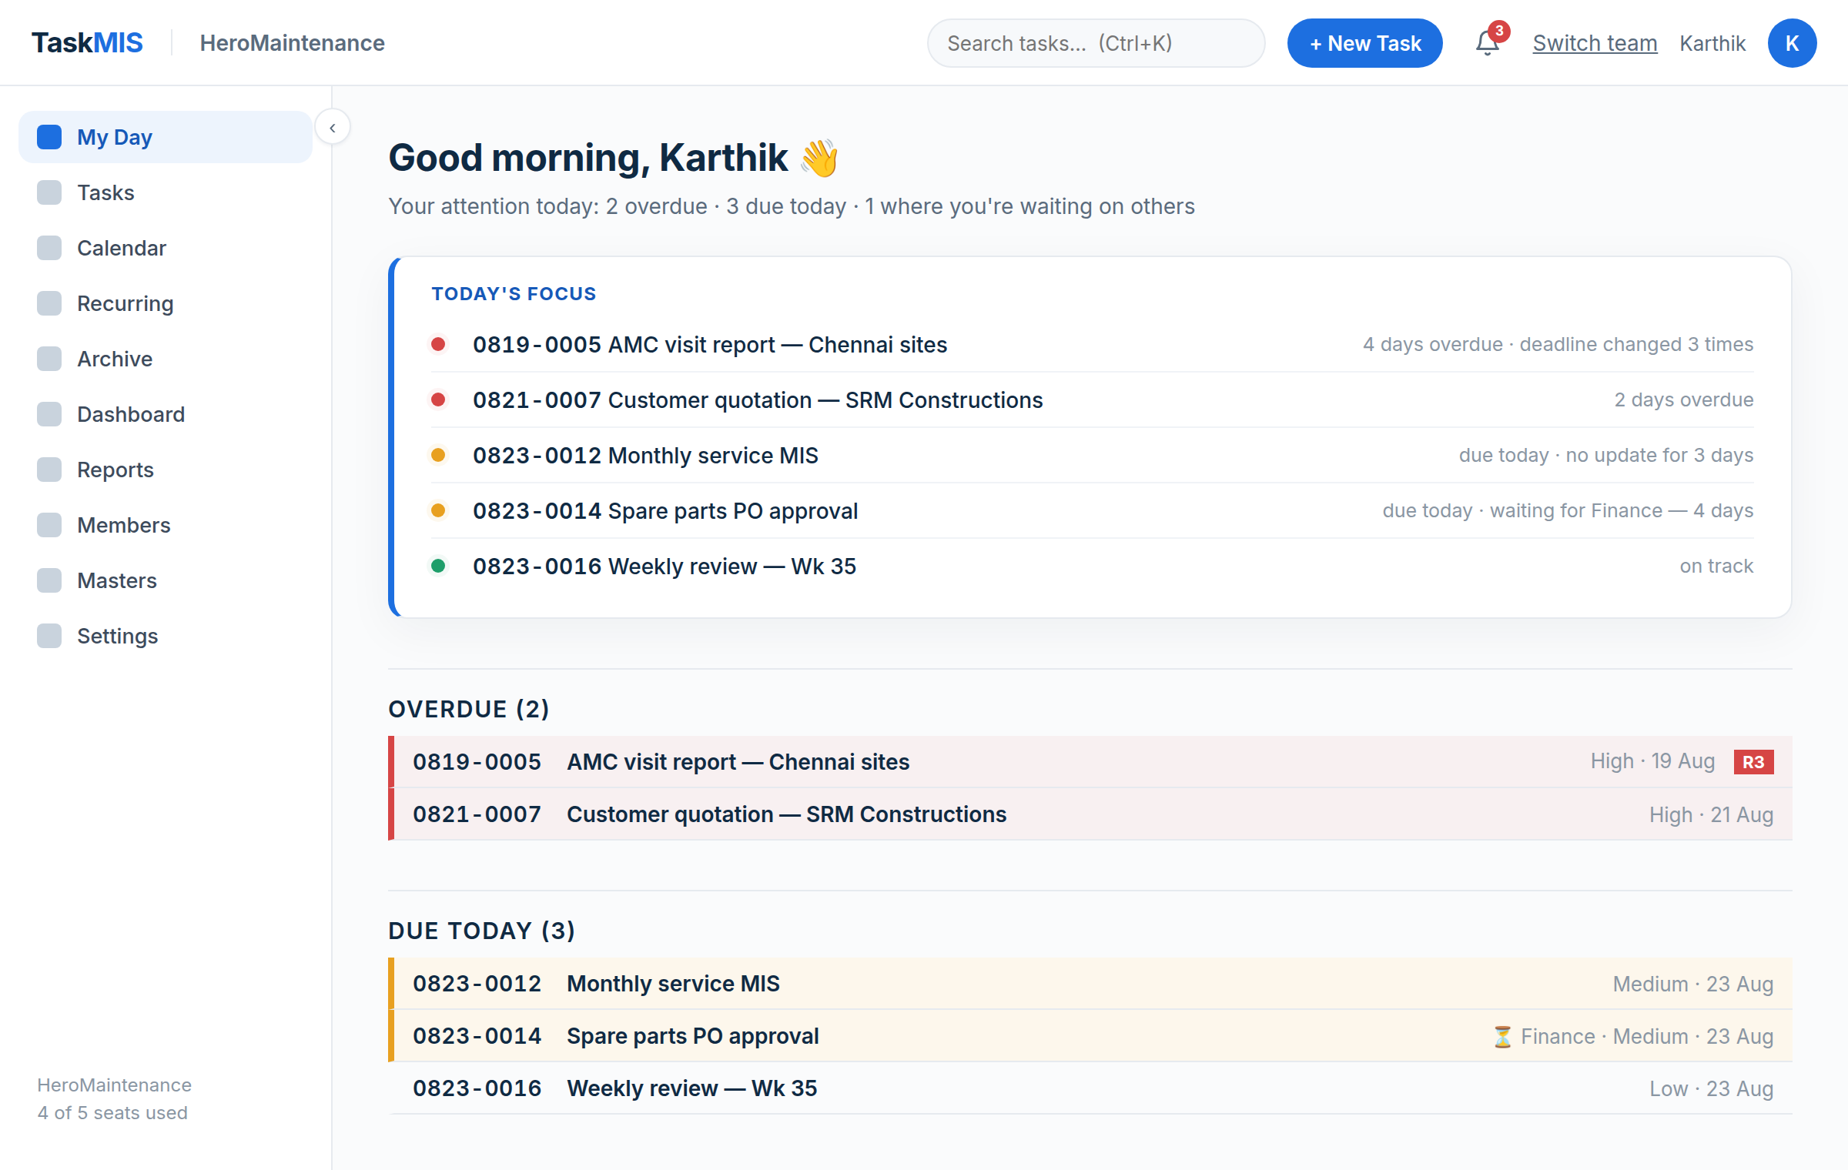Open focus item 0819-0005 AMC visit report
The height and width of the screenshot is (1170, 1848).
click(x=1092, y=344)
